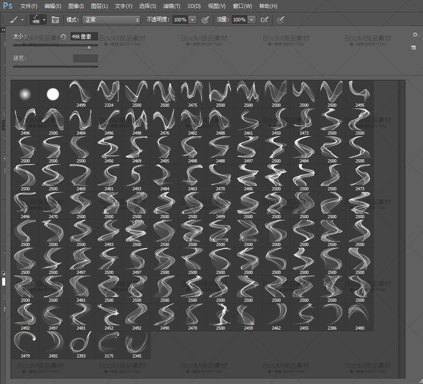Image resolution: width=423 pixels, height=384 pixels.
Task: Open the brush panel toggle icon
Action: pos(55,20)
